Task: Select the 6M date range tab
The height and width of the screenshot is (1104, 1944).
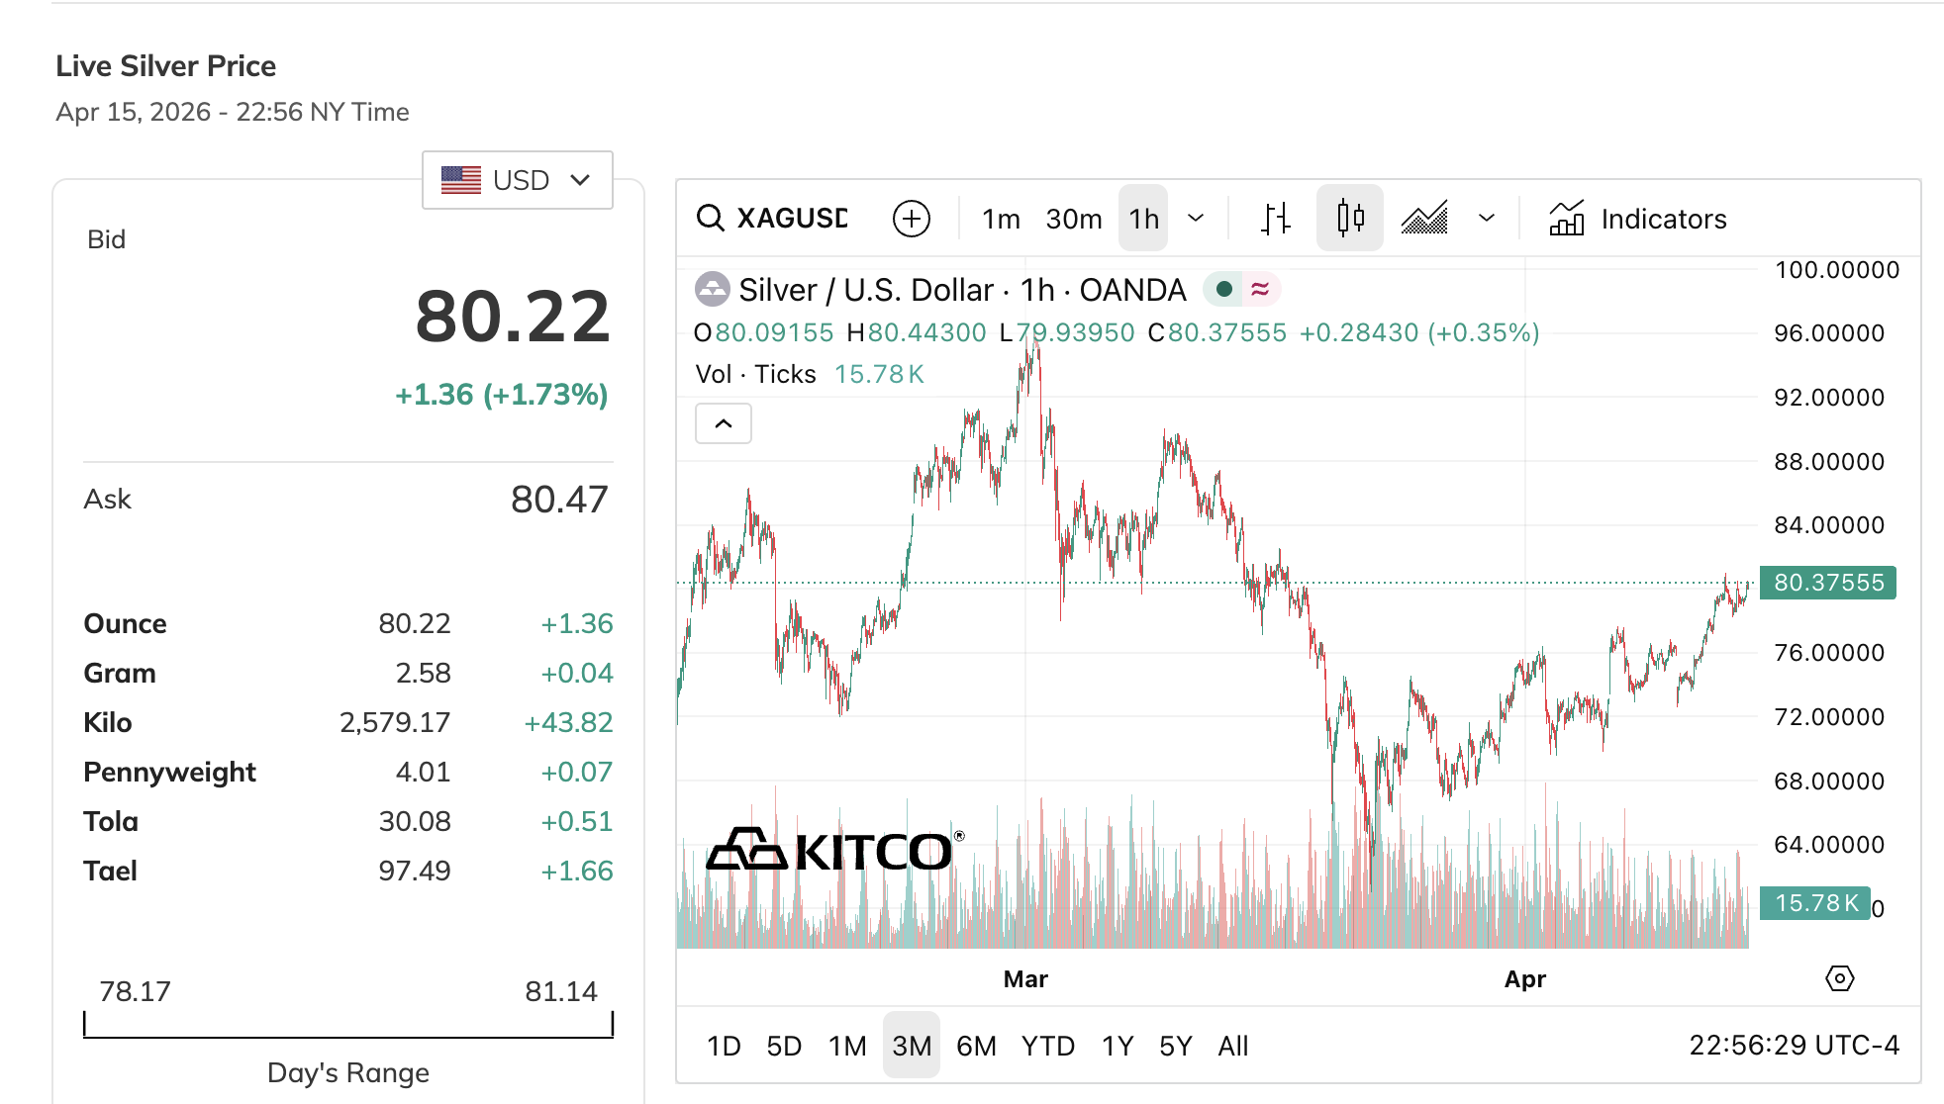Action: (x=976, y=1046)
